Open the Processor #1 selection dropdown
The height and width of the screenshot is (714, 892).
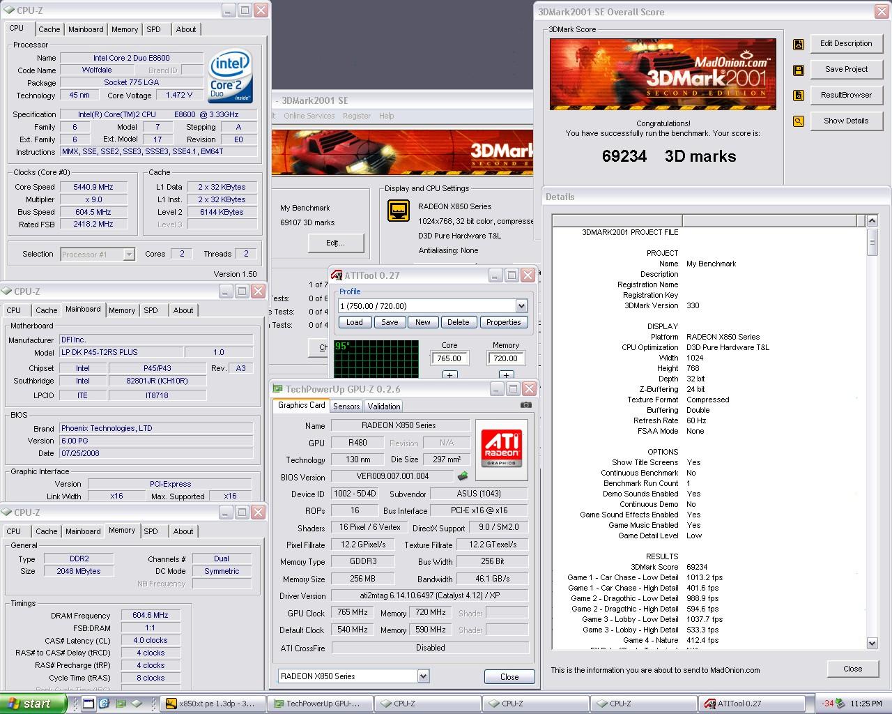129,255
